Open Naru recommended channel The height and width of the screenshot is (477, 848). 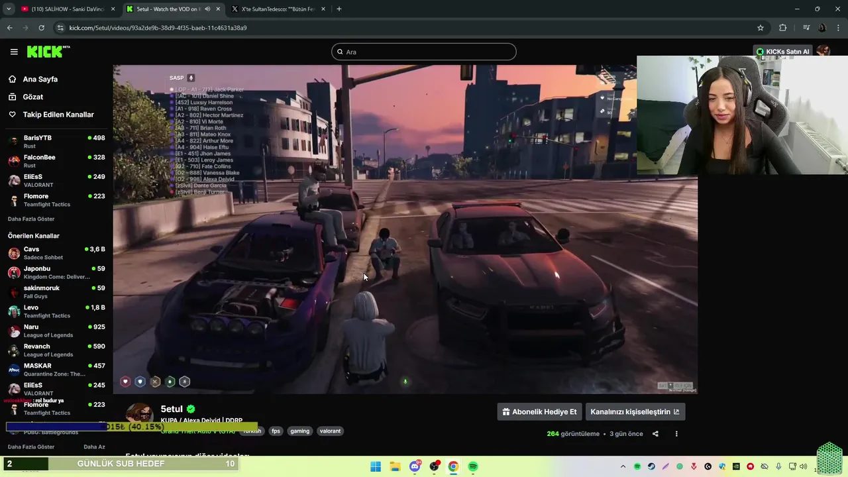click(56, 331)
